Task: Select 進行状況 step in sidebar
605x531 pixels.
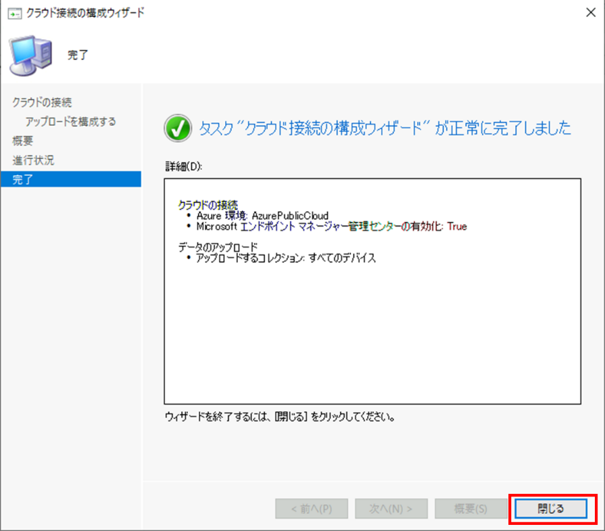Action: 33,160
